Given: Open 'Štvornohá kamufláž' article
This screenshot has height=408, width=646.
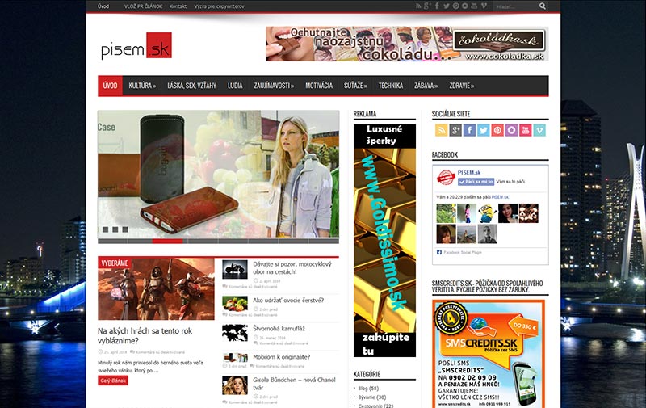Looking at the screenshot, I should coord(279,329).
